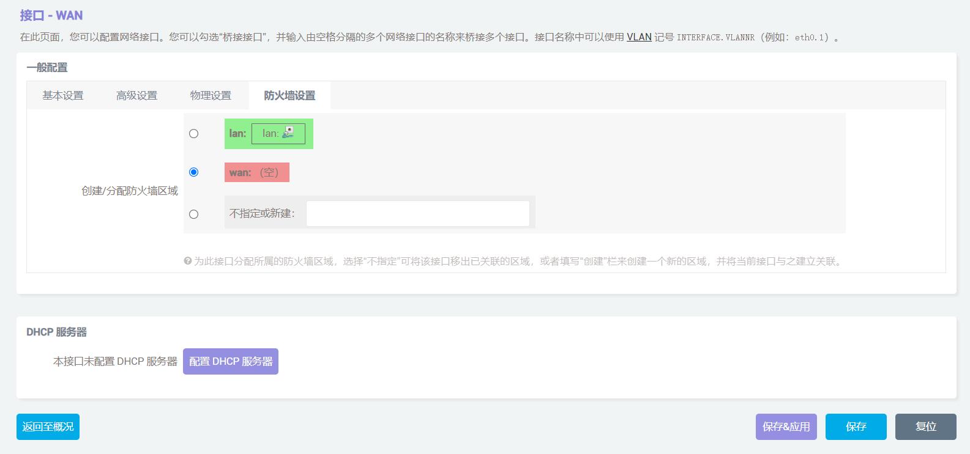Click 配置 DHCP 服务器 button

coord(231,362)
